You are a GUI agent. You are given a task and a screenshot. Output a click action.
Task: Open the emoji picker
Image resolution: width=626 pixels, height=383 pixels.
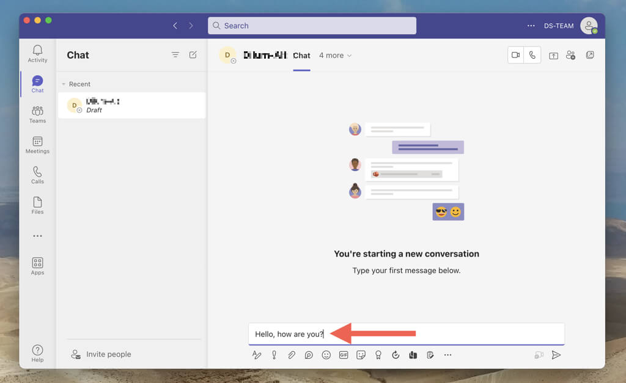coord(326,355)
